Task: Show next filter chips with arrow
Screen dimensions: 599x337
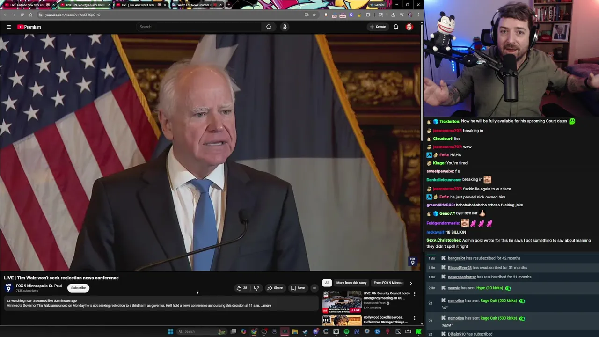Action: 411,283
